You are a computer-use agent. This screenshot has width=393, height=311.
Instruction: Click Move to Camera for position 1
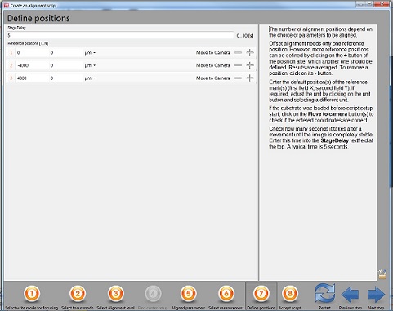pyautogui.click(x=212, y=52)
